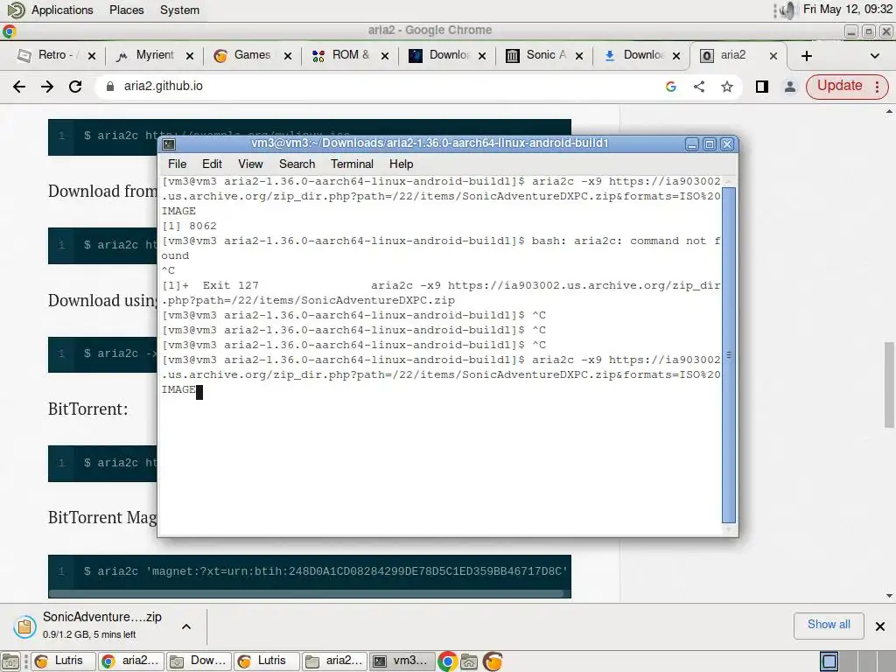The height and width of the screenshot is (672, 896).
Task: Close the Myrient tab
Action: 190,55
